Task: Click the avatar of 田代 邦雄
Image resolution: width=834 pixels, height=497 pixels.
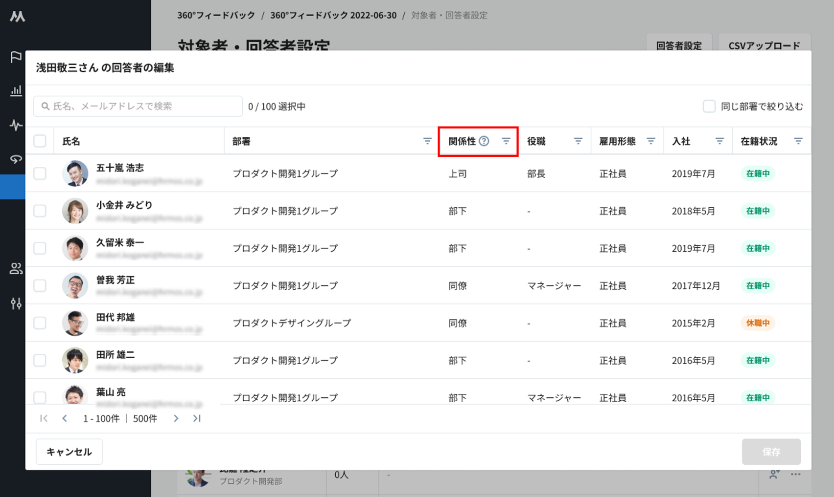Action: coord(75,323)
